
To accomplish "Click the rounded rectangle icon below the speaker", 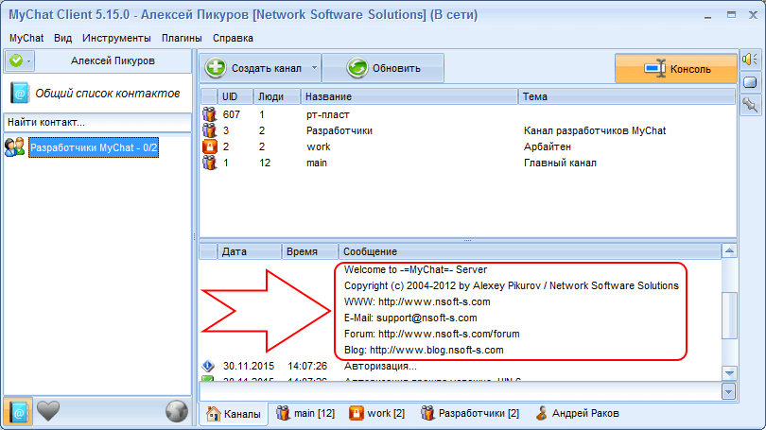I will (x=750, y=81).
